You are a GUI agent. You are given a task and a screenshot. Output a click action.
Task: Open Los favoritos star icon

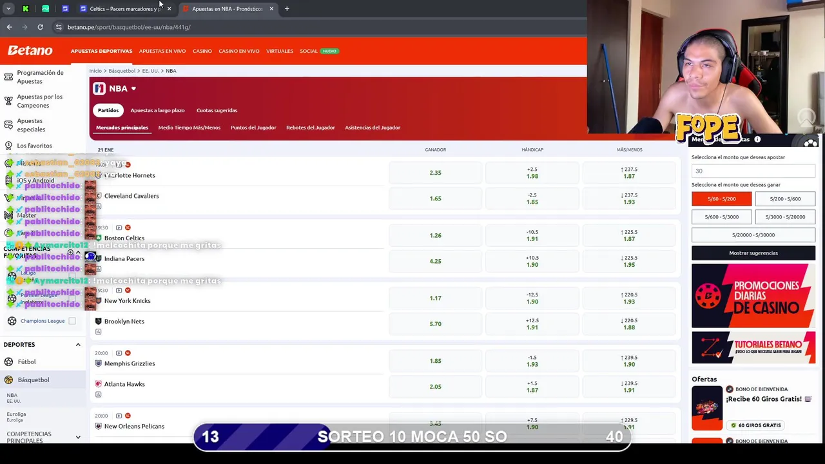[8, 146]
